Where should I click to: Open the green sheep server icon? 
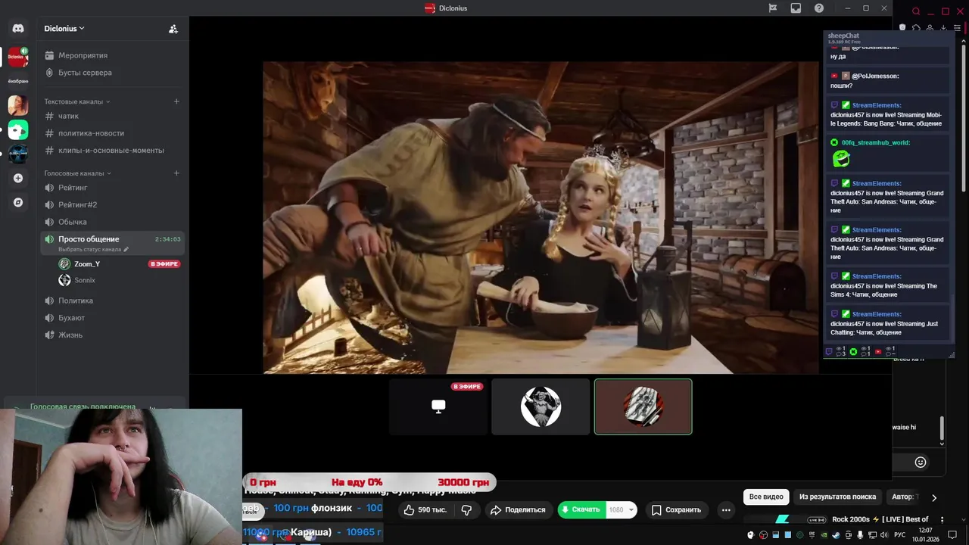[x=18, y=129]
